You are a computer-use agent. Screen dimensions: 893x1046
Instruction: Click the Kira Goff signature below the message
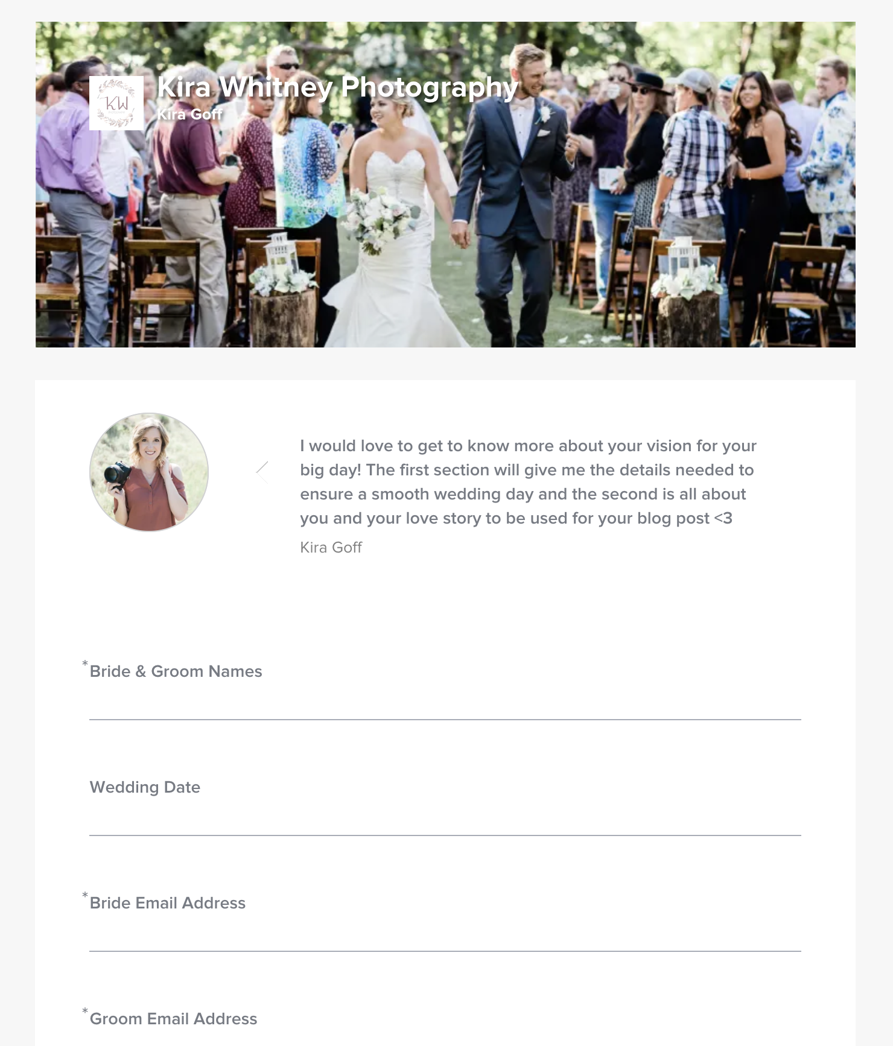point(331,547)
